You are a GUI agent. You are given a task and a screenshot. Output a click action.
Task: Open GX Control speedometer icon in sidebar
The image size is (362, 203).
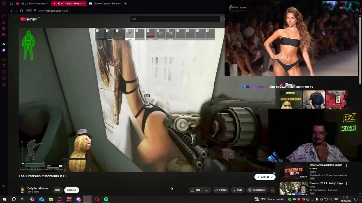tap(4, 16)
